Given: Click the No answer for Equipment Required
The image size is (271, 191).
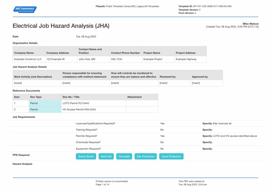Looking at the screenshot, I should click(162, 149).
